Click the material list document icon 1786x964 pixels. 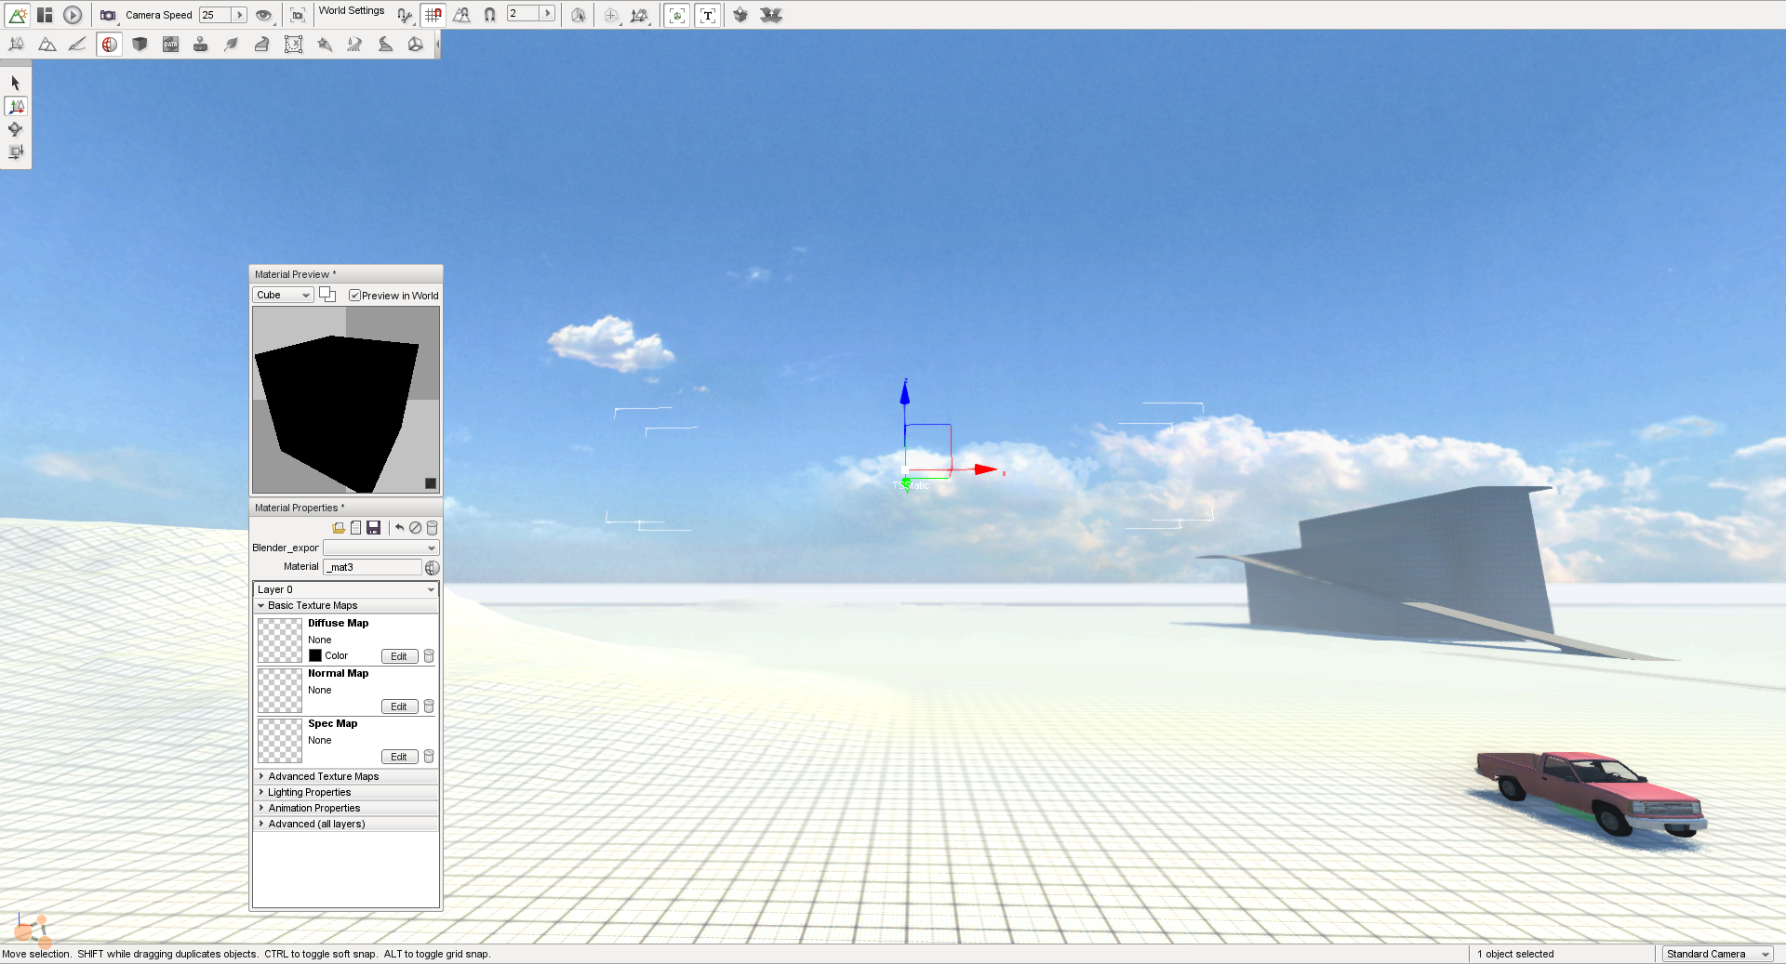[355, 528]
